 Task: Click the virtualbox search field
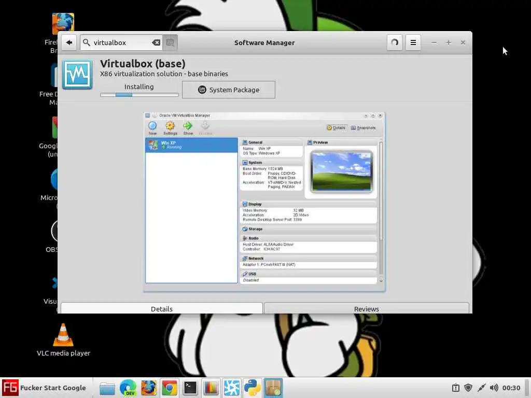121,42
